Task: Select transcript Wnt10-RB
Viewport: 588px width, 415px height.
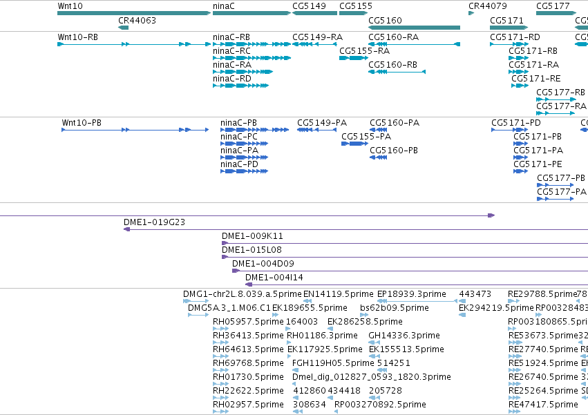Action: [134, 44]
